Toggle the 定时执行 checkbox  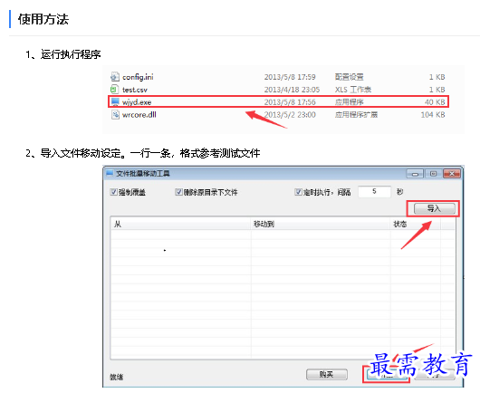298,192
